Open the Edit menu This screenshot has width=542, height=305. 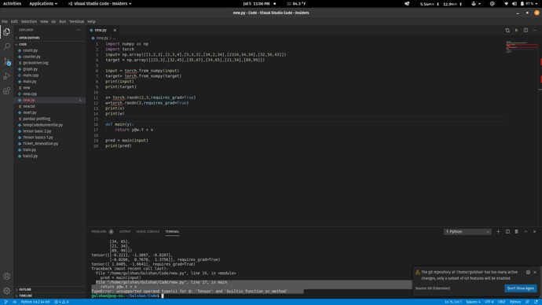tap(14, 21)
